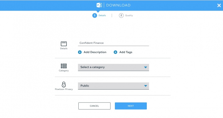Open the Public privacy dropdown
Image resolution: width=223 pixels, height=118 pixels.
[113, 86]
